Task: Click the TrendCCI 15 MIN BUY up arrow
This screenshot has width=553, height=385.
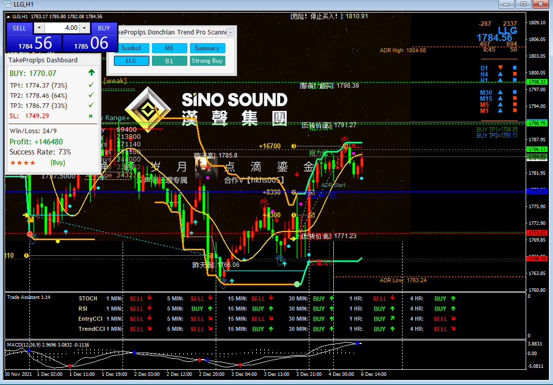Action: pyautogui.click(x=271, y=329)
